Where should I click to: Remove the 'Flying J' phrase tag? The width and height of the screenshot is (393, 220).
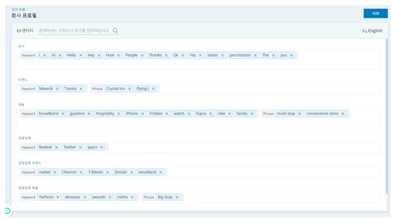(153, 89)
